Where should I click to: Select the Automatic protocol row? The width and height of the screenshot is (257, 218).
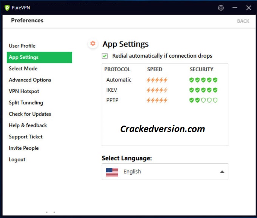coord(165,80)
